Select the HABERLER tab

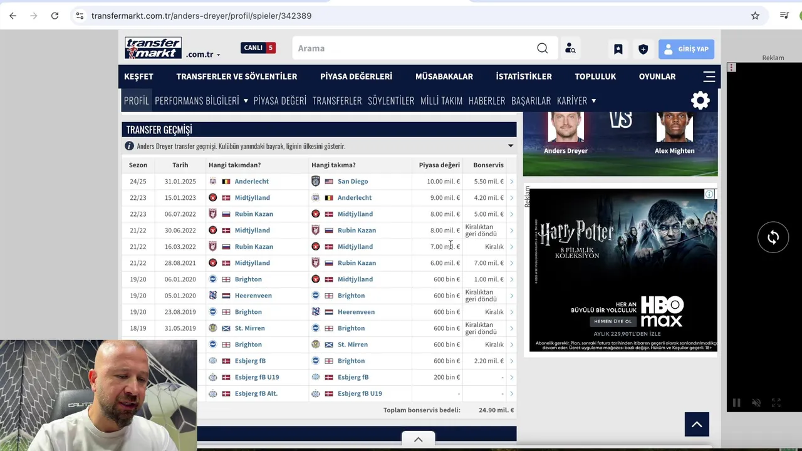point(487,100)
